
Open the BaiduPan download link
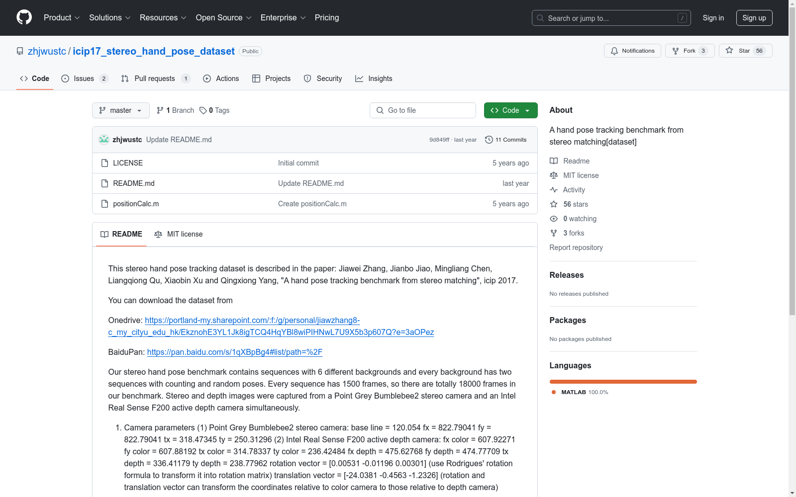pos(235,352)
